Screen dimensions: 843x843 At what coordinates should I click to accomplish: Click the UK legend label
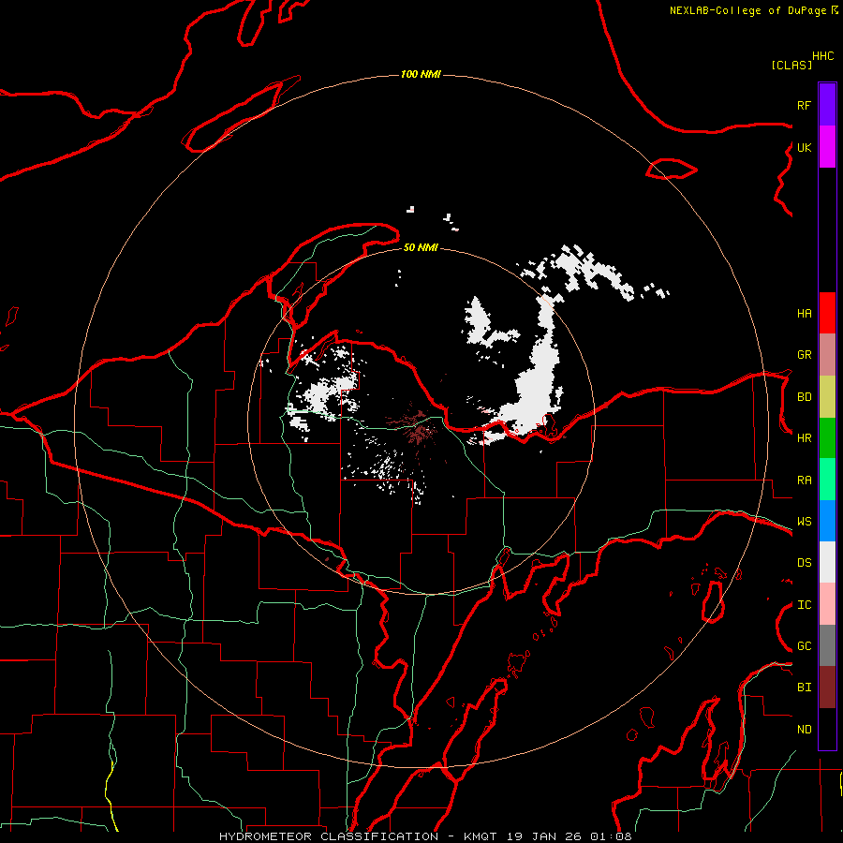pos(804,147)
